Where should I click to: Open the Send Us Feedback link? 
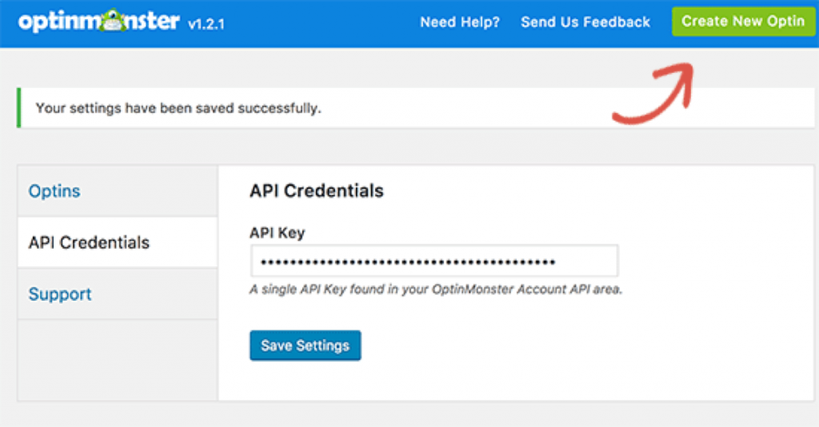point(585,22)
